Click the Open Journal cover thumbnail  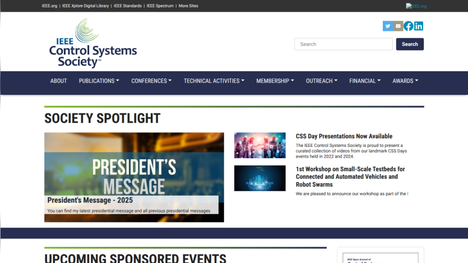pyautogui.click(x=380, y=258)
